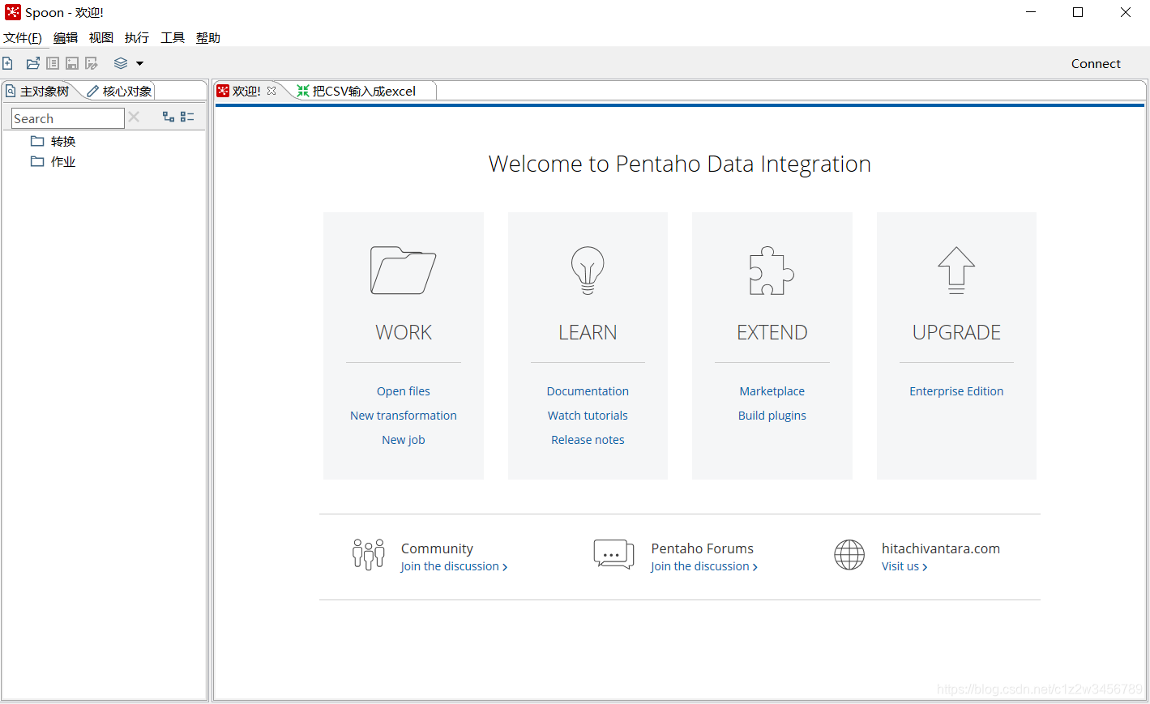Click the collapse all tree icon
The image size is (1150, 704).
187,117
